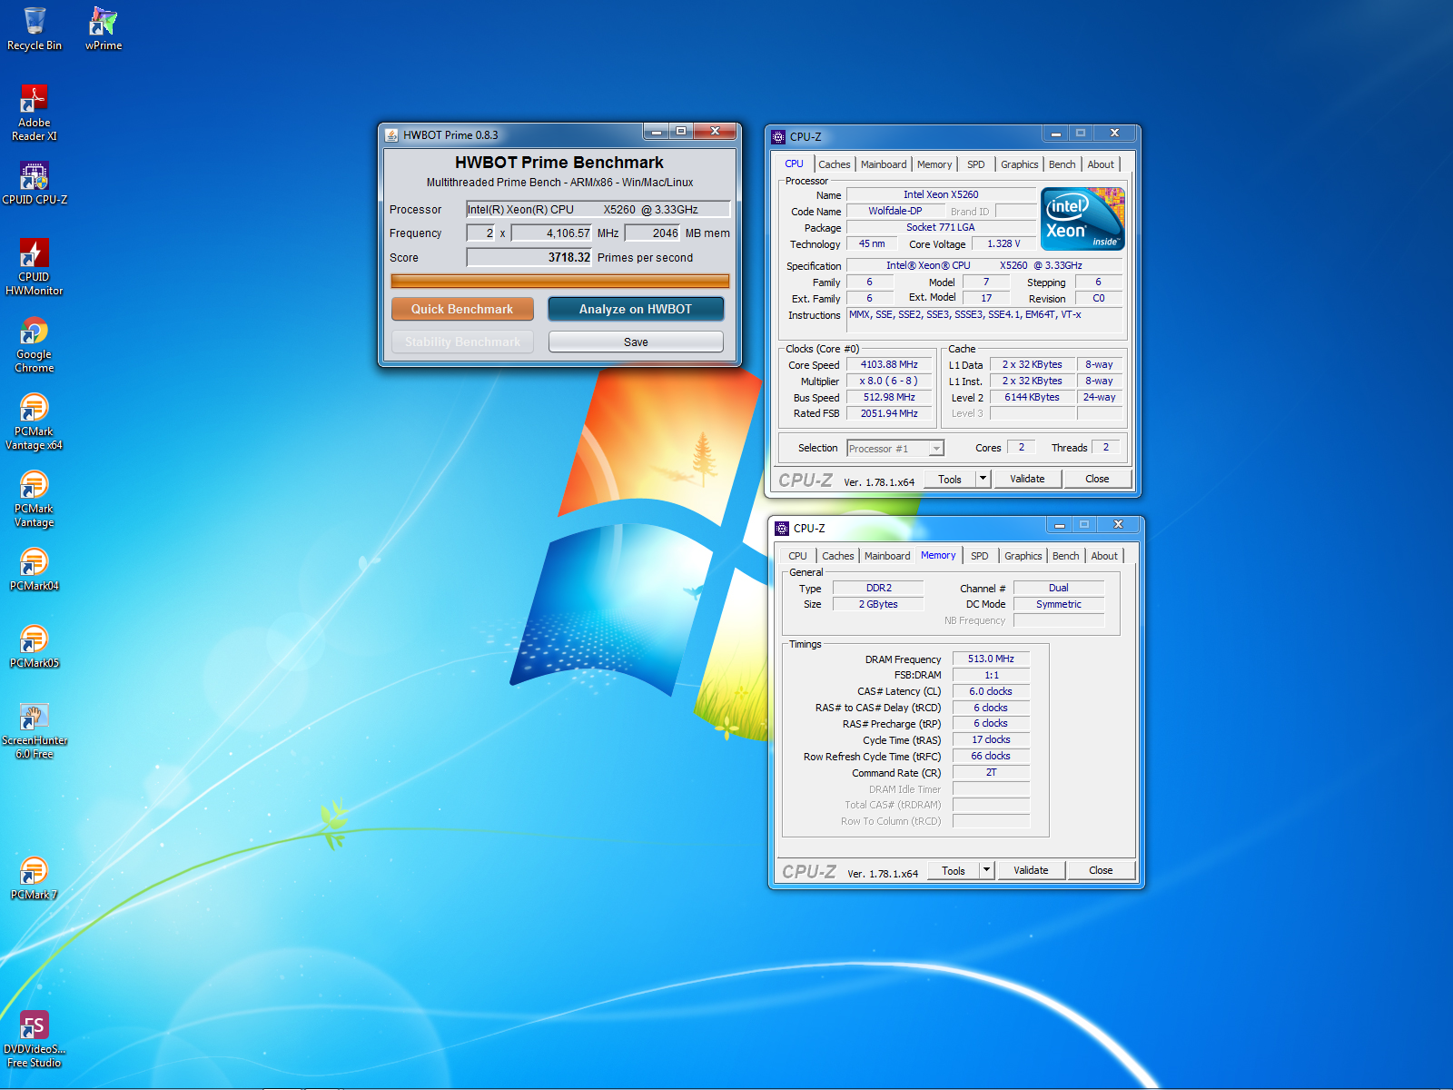Launch the wPrime desktop shortcut
1453x1090 pixels.
tap(104, 29)
